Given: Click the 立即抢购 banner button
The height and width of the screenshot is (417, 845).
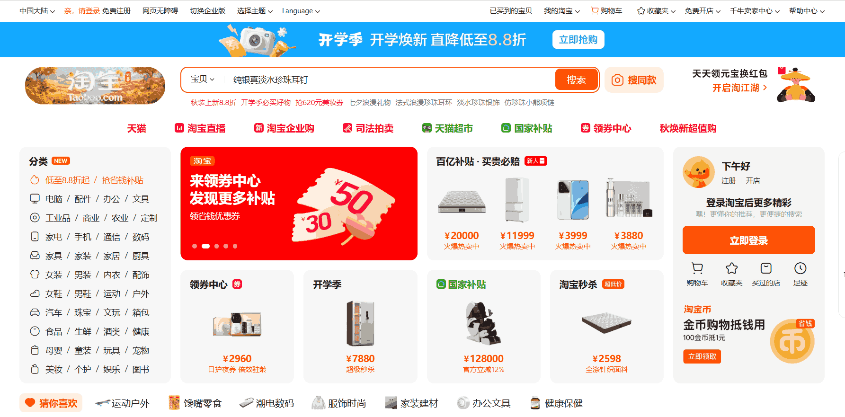Looking at the screenshot, I should point(578,40).
